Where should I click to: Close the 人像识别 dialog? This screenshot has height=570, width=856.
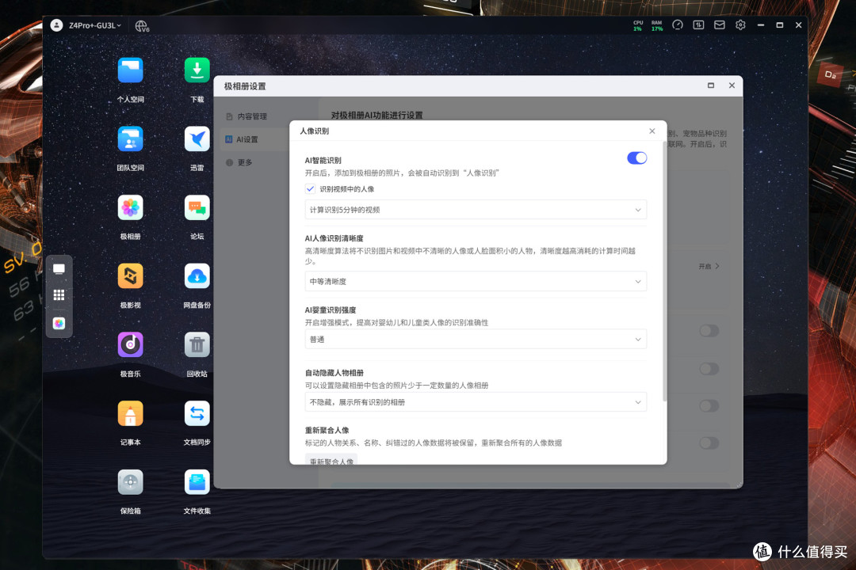click(x=652, y=131)
